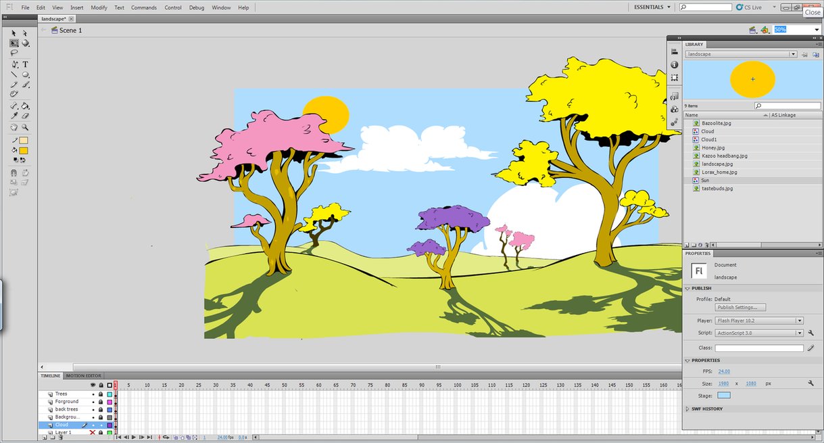Image resolution: width=824 pixels, height=443 pixels.
Task: Select the 3D Rotation tool
Action: 25,43
